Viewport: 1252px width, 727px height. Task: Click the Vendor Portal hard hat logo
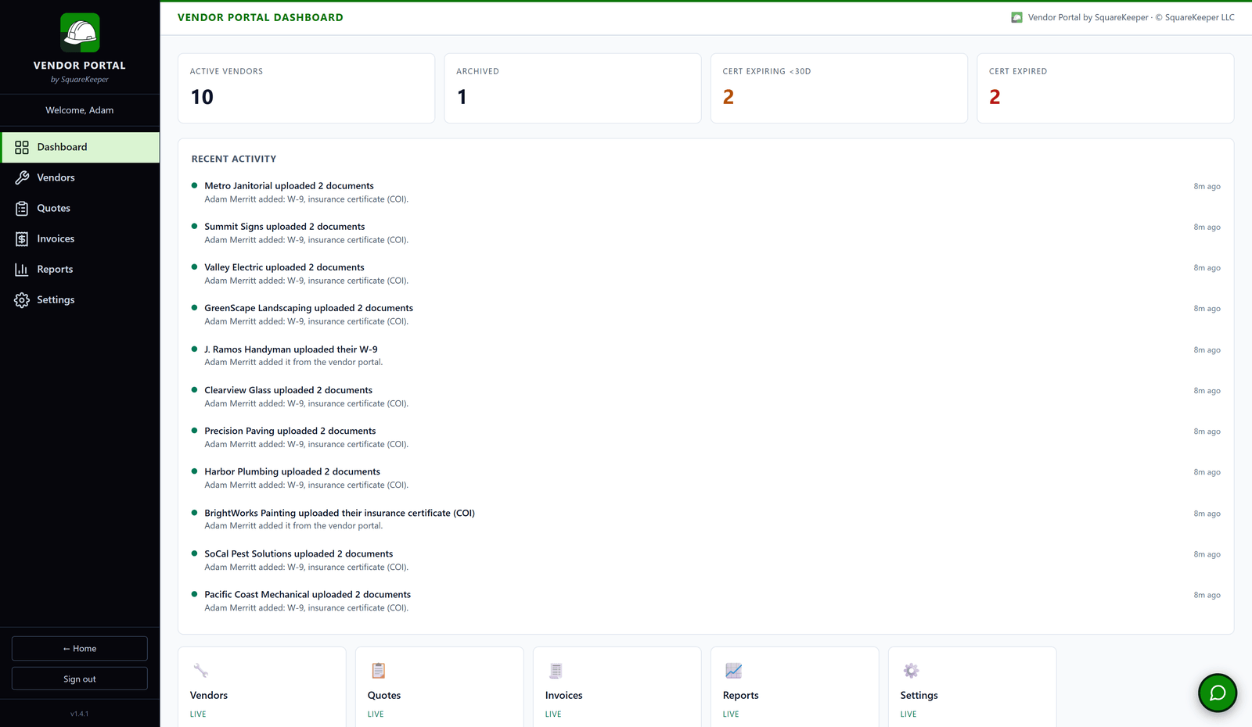80,33
